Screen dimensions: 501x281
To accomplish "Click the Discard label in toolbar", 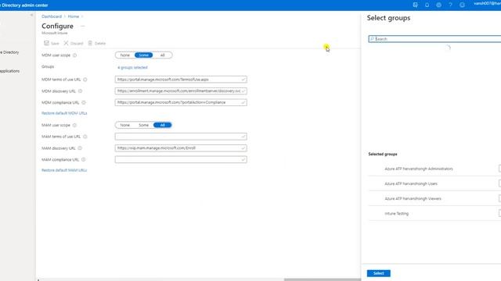I will pos(77,44).
